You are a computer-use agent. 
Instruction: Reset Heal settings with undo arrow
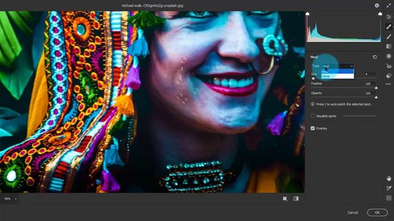(375, 57)
